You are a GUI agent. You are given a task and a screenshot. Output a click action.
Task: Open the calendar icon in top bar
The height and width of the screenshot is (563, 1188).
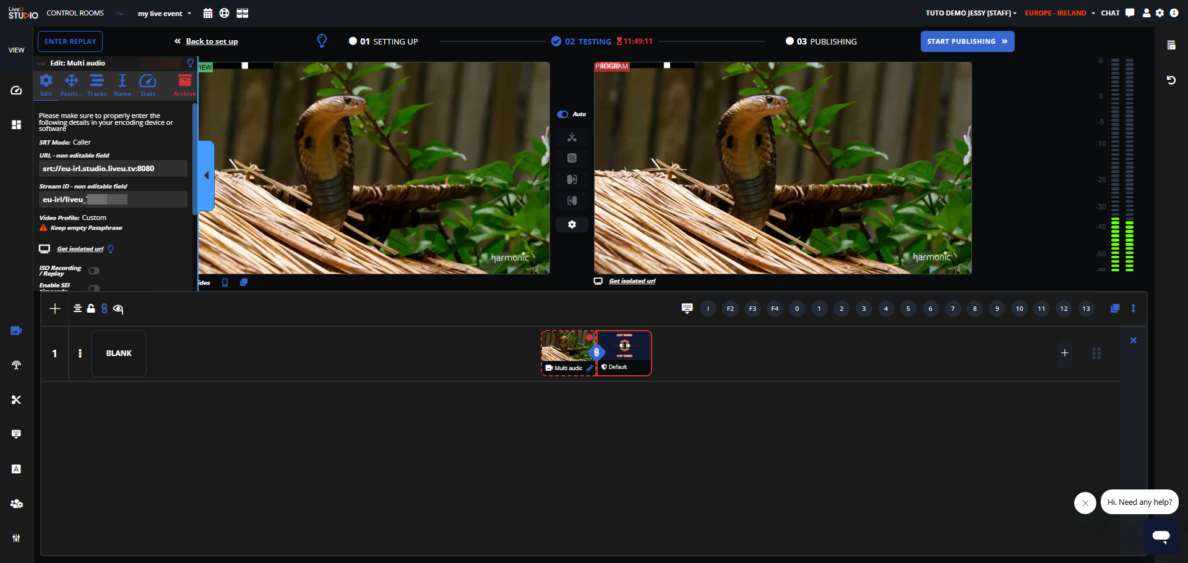coord(208,13)
